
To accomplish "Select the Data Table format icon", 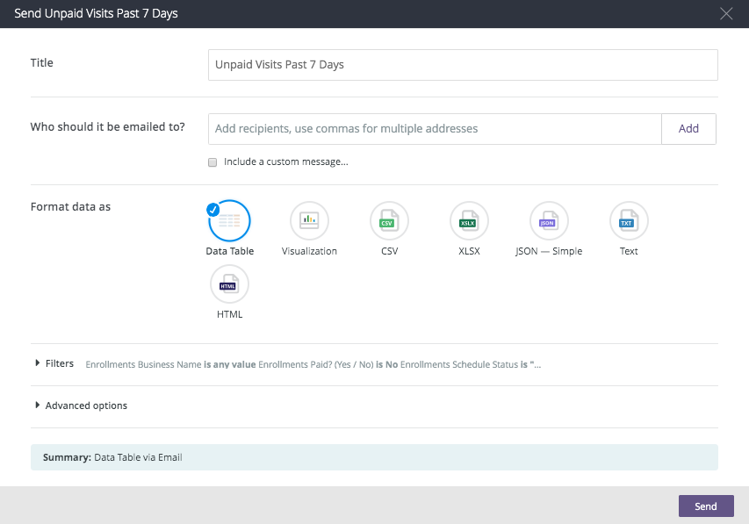I will pyautogui.click(x=229, y=221).
